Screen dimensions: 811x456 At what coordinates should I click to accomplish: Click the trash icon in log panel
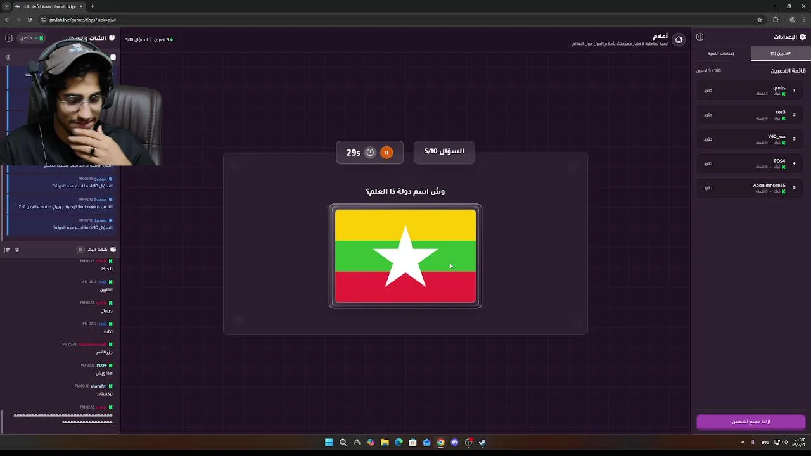tap(8, 57)
